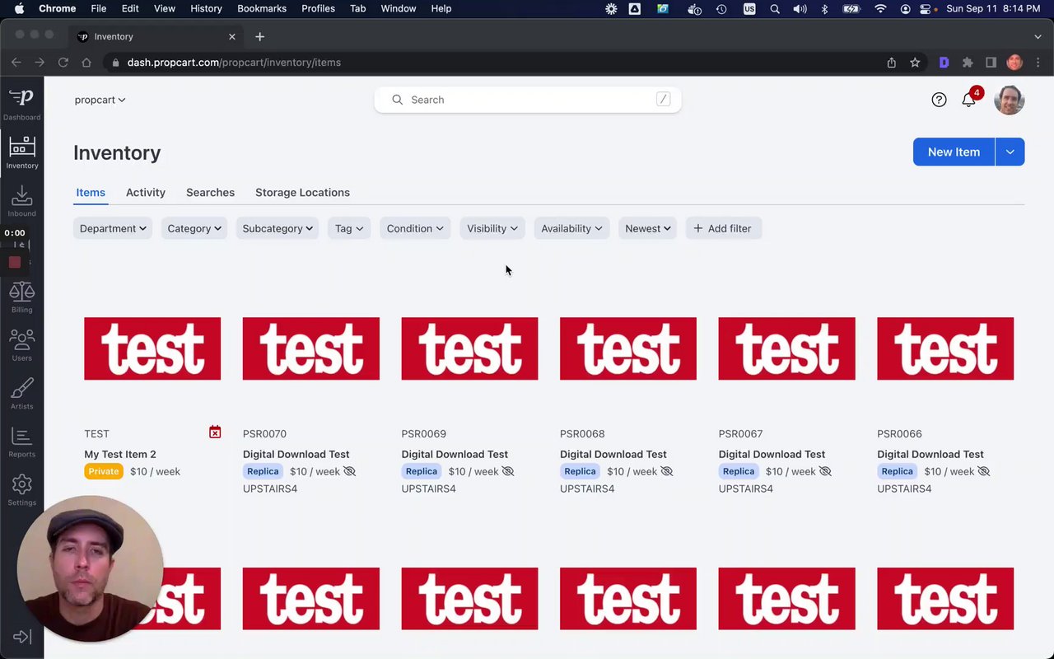
Task: Open the Storage Locations tab
Action: point(302,193)
